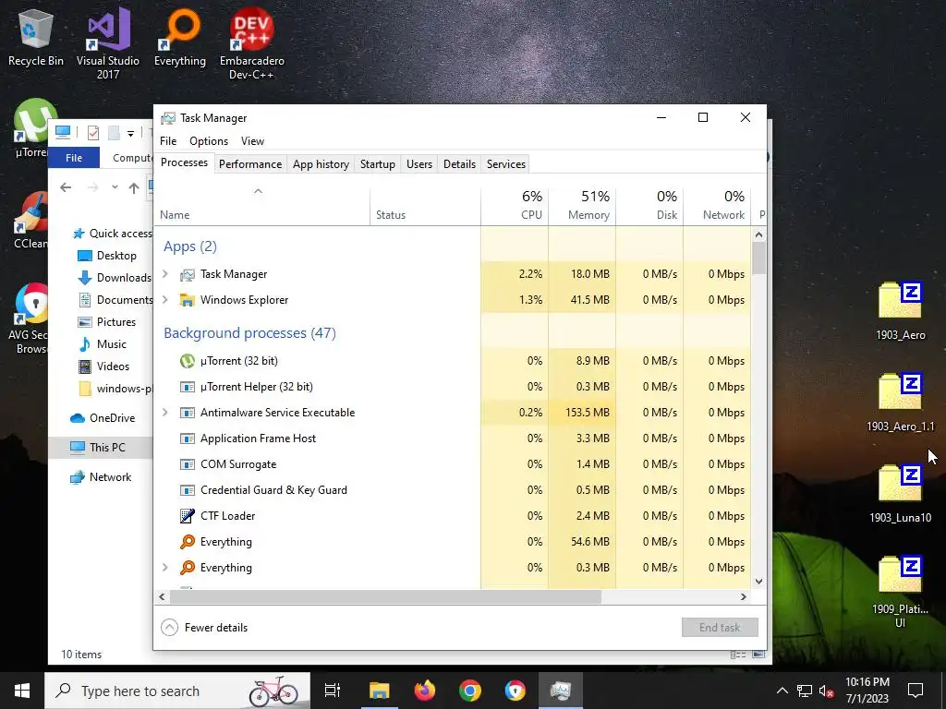Show hidden system tray icons

click(x=782, y=691)
